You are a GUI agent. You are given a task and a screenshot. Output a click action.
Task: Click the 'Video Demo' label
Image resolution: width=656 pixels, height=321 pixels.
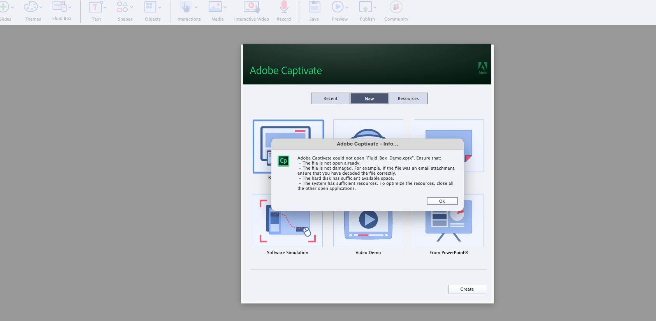coord(368,253)
